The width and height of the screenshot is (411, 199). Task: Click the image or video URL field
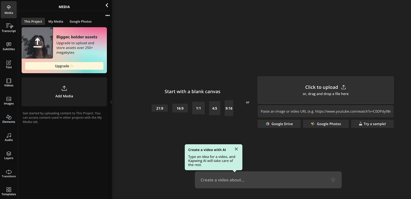tap(325, 111)
